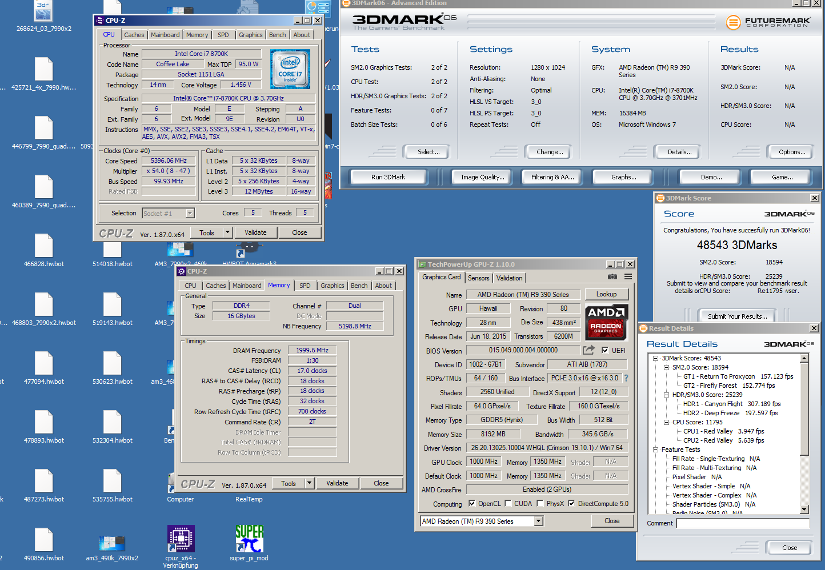Open Bench tab in the Memory CPU-Z window
Image resolution: width=825 pixels, height=570 pixels.
pos(359,286)
